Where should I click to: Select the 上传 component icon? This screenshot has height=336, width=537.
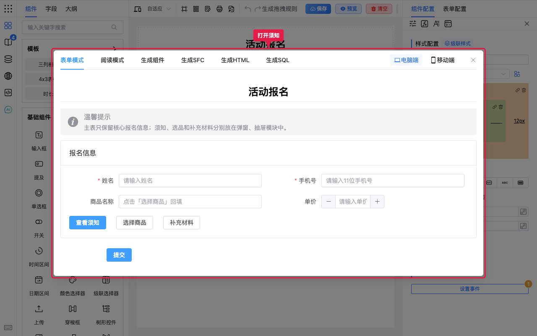pos(39,309)
